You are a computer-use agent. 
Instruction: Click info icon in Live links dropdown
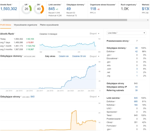(x=117, y=33)
